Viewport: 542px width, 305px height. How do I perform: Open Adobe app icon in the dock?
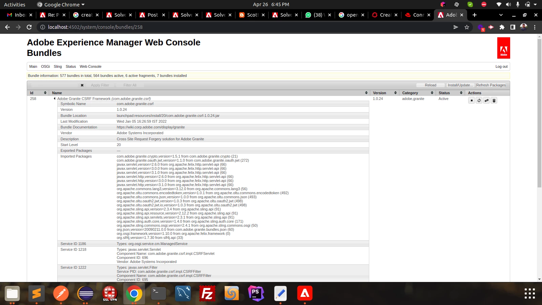(305, 293)
